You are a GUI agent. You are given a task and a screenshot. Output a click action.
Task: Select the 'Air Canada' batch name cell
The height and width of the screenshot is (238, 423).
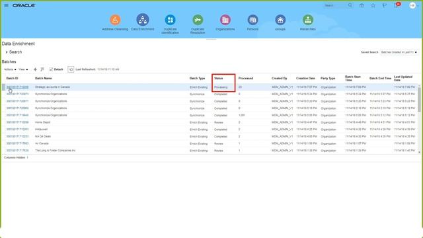point(42,143)
